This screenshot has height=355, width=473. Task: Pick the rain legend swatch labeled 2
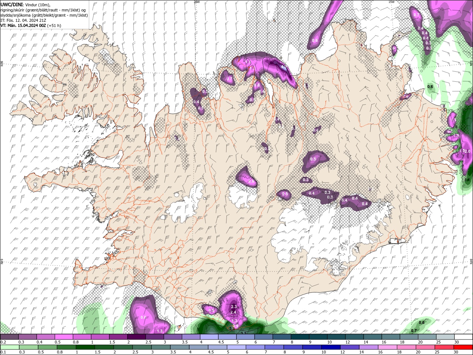click(x=123, y=347)
